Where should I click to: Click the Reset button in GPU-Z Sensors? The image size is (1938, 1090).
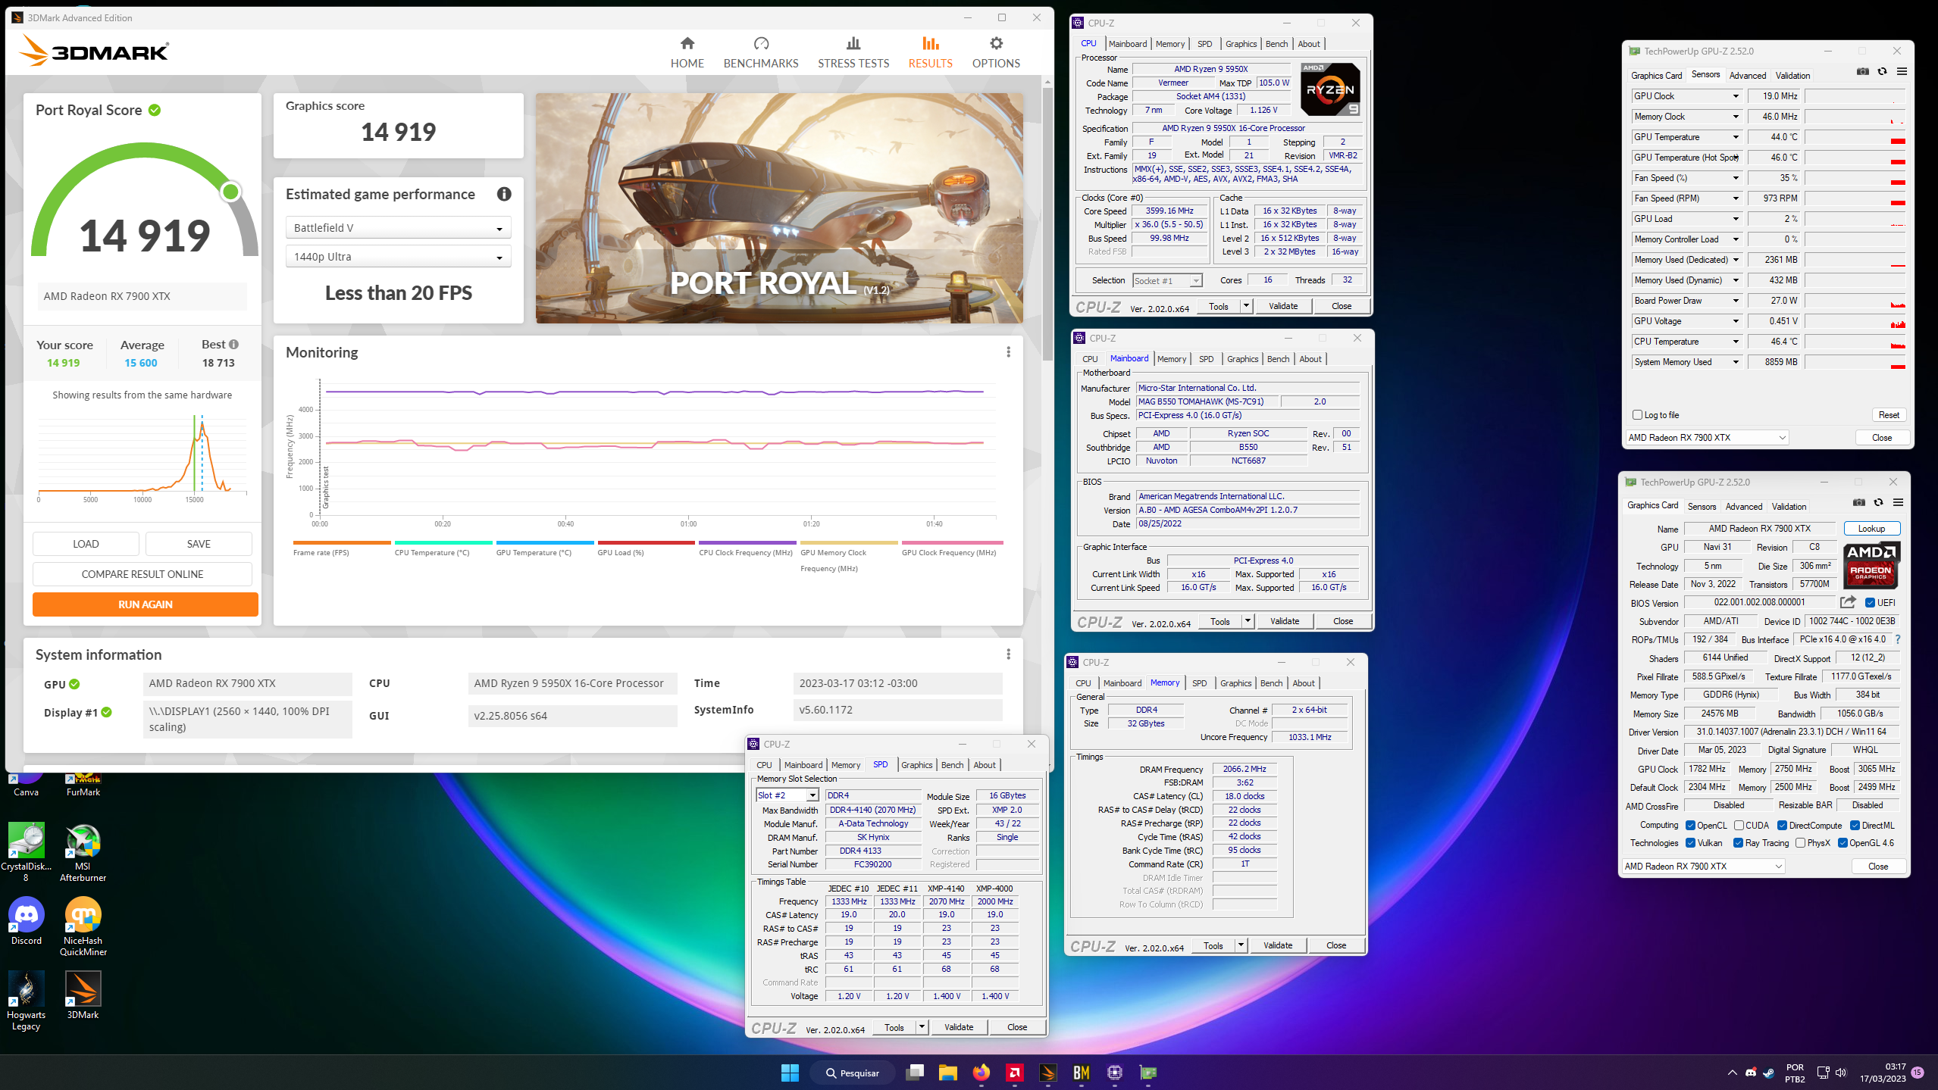[x=1889, y=415]
